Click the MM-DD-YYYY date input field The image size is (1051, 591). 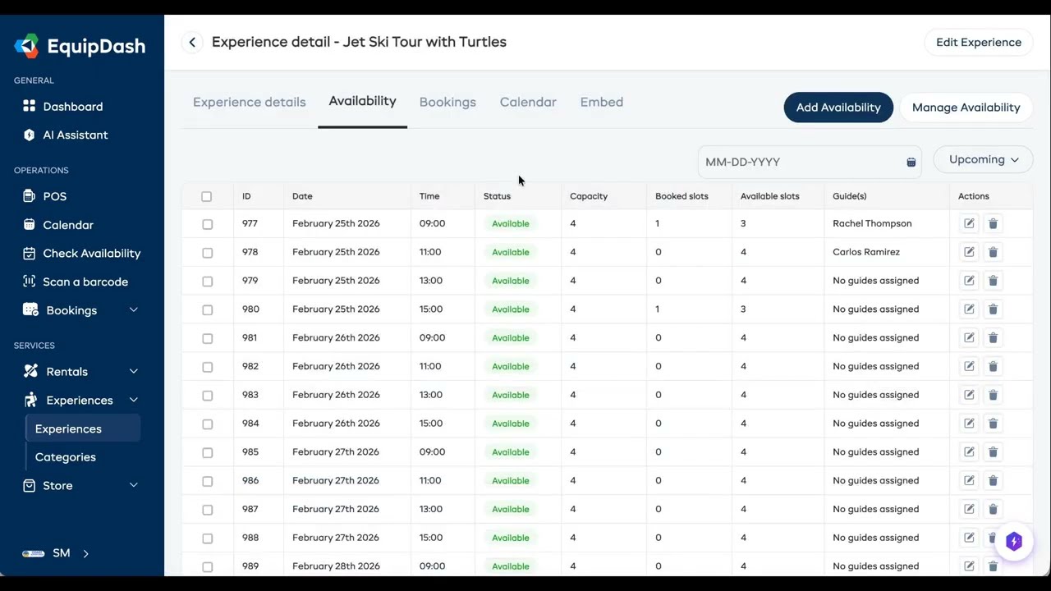[810, 163]
